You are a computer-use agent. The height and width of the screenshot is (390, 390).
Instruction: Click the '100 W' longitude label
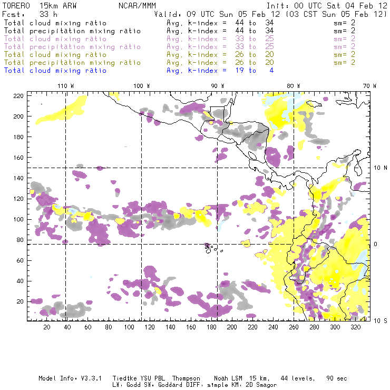pos(142,86)
